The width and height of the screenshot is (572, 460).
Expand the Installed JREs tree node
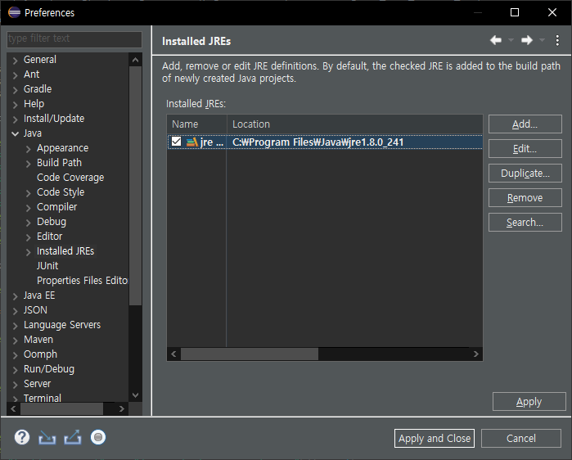tap(28, 252)
